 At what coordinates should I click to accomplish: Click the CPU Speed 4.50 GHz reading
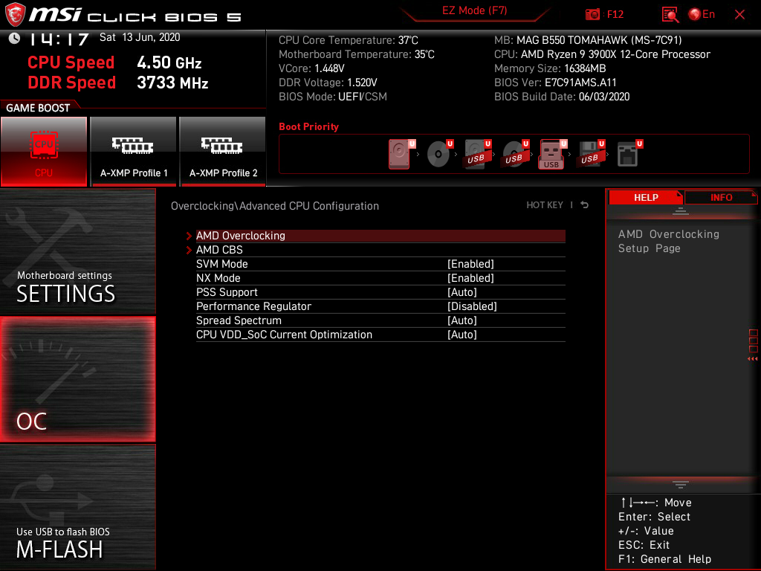[x=114, y=62]
